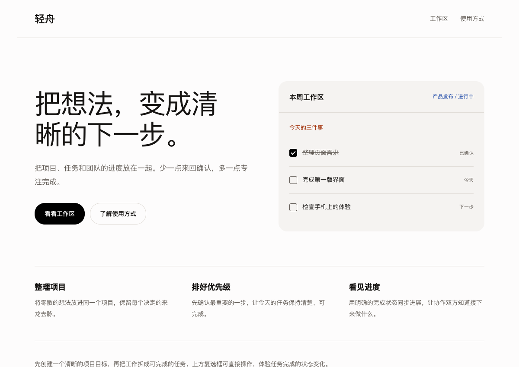519x367 pixels.
Task: Click the main headline 把想法，变成清晰的下一步
Action: click(x=126, y=119)
